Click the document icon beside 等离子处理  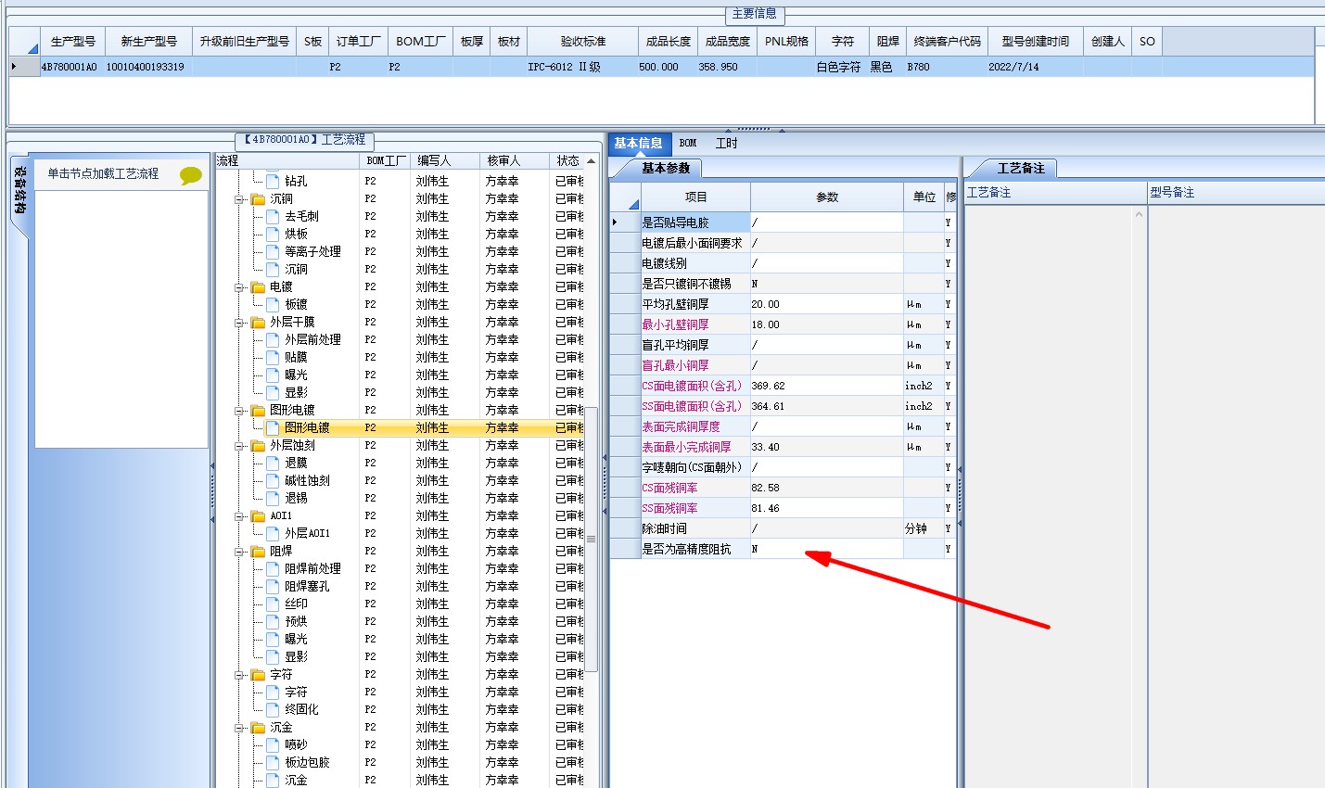tap(273, 251)
